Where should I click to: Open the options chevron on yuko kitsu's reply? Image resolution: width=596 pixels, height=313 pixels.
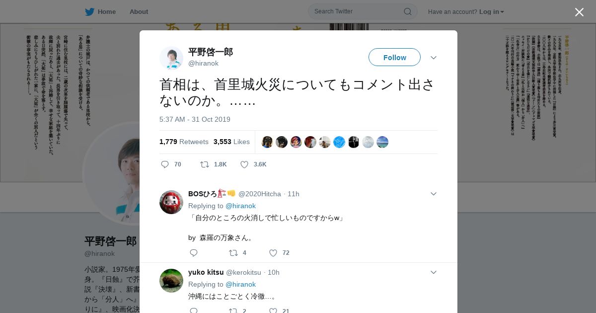pyautogui.click(x=434, y=272)
